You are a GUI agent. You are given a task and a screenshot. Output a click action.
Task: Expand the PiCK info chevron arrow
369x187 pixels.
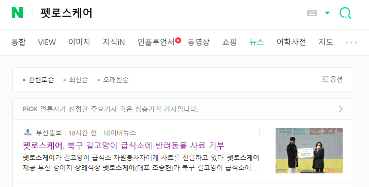coord(341,109)
